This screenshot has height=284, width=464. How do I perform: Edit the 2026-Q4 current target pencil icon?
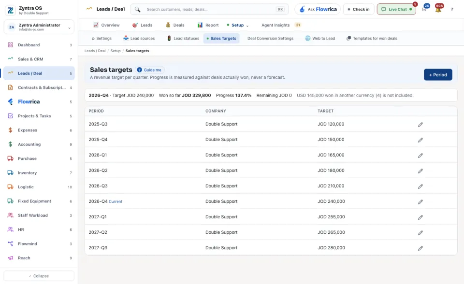(x=420, y=202)
